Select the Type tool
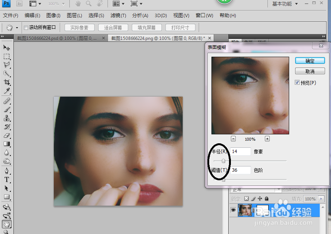This screenshot has height=234, width=331. pyautogui.click(x=6, y=180)
